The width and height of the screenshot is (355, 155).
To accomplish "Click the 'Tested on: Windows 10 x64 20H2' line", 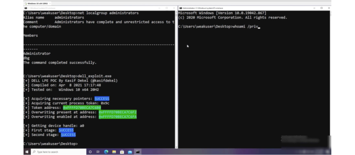I will coord(61,90).
